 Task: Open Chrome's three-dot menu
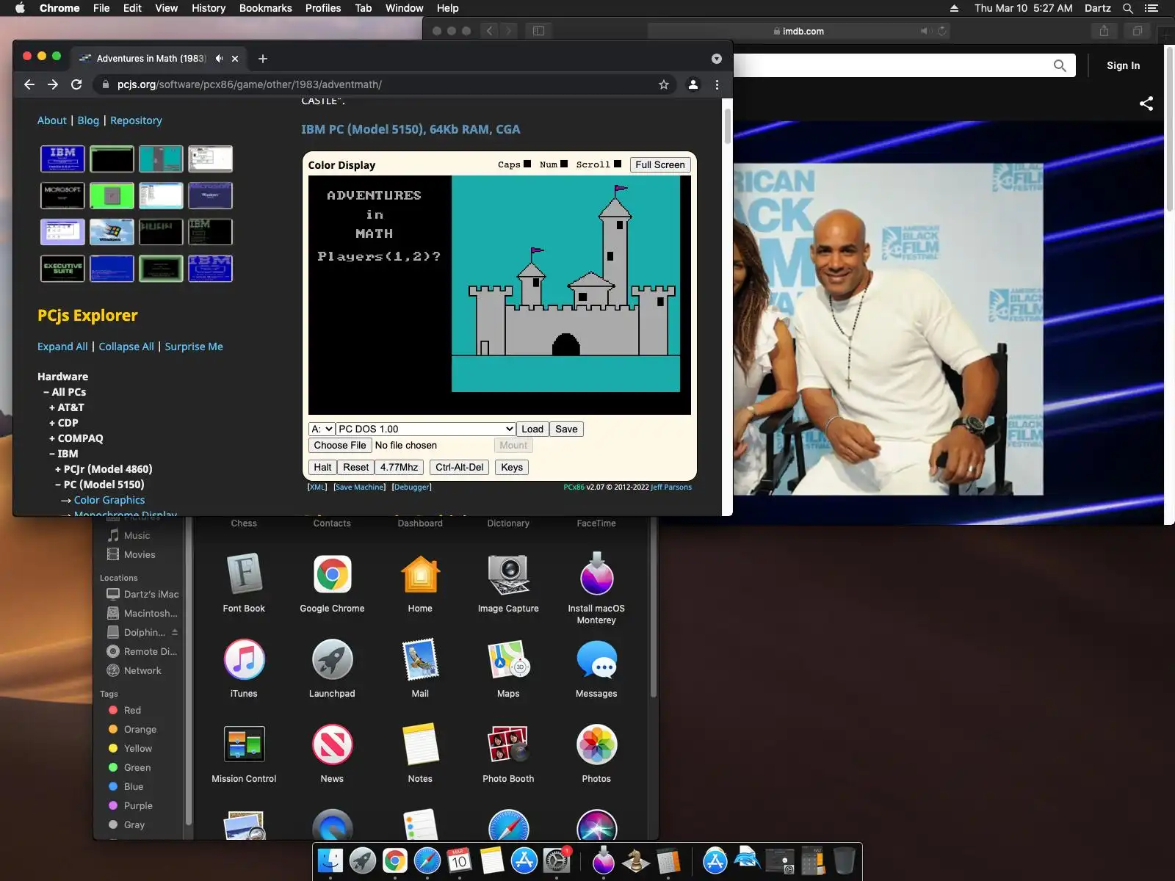pyautogui.click(x=717, y=84)
